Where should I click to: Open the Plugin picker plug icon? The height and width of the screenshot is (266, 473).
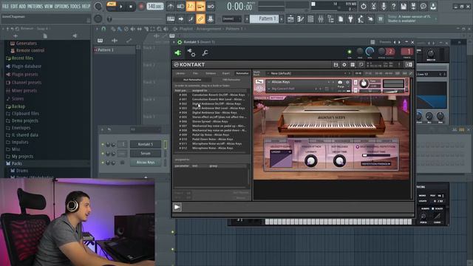(350, 19)
